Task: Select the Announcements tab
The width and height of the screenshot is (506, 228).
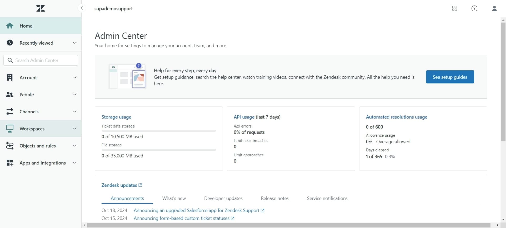Action: point(127,198)
